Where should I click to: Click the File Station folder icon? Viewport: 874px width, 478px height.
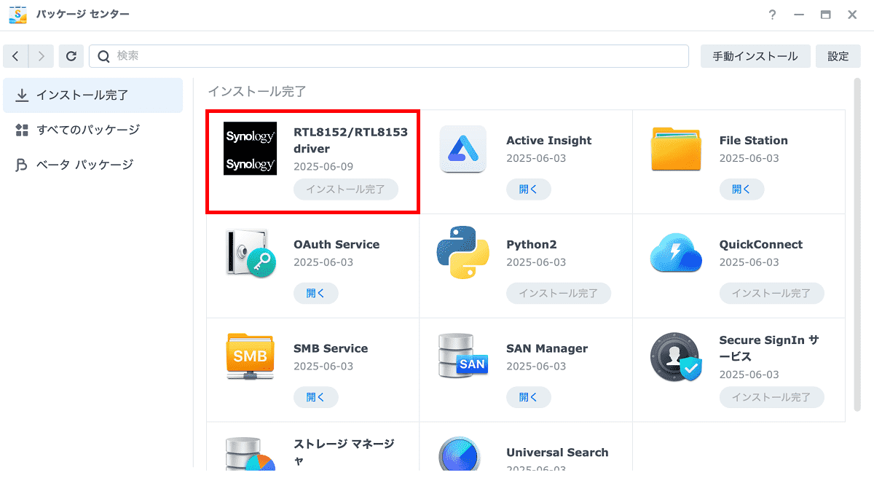tap(676, 149)
